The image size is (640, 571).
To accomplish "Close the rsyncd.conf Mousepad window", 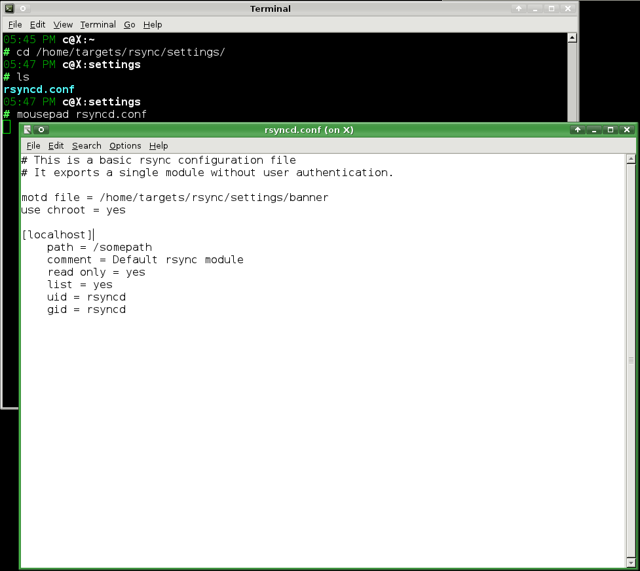I will point(626,130).
